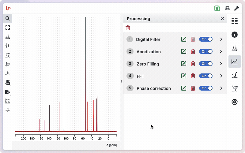The height and width of the screenshot is (153, 245).
Task: Open the export file icon
Action: (8, 92)
